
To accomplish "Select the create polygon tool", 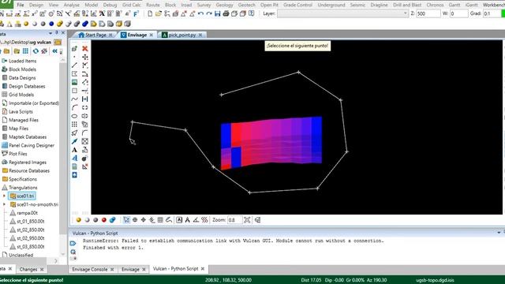I will (x=74, y=73).
